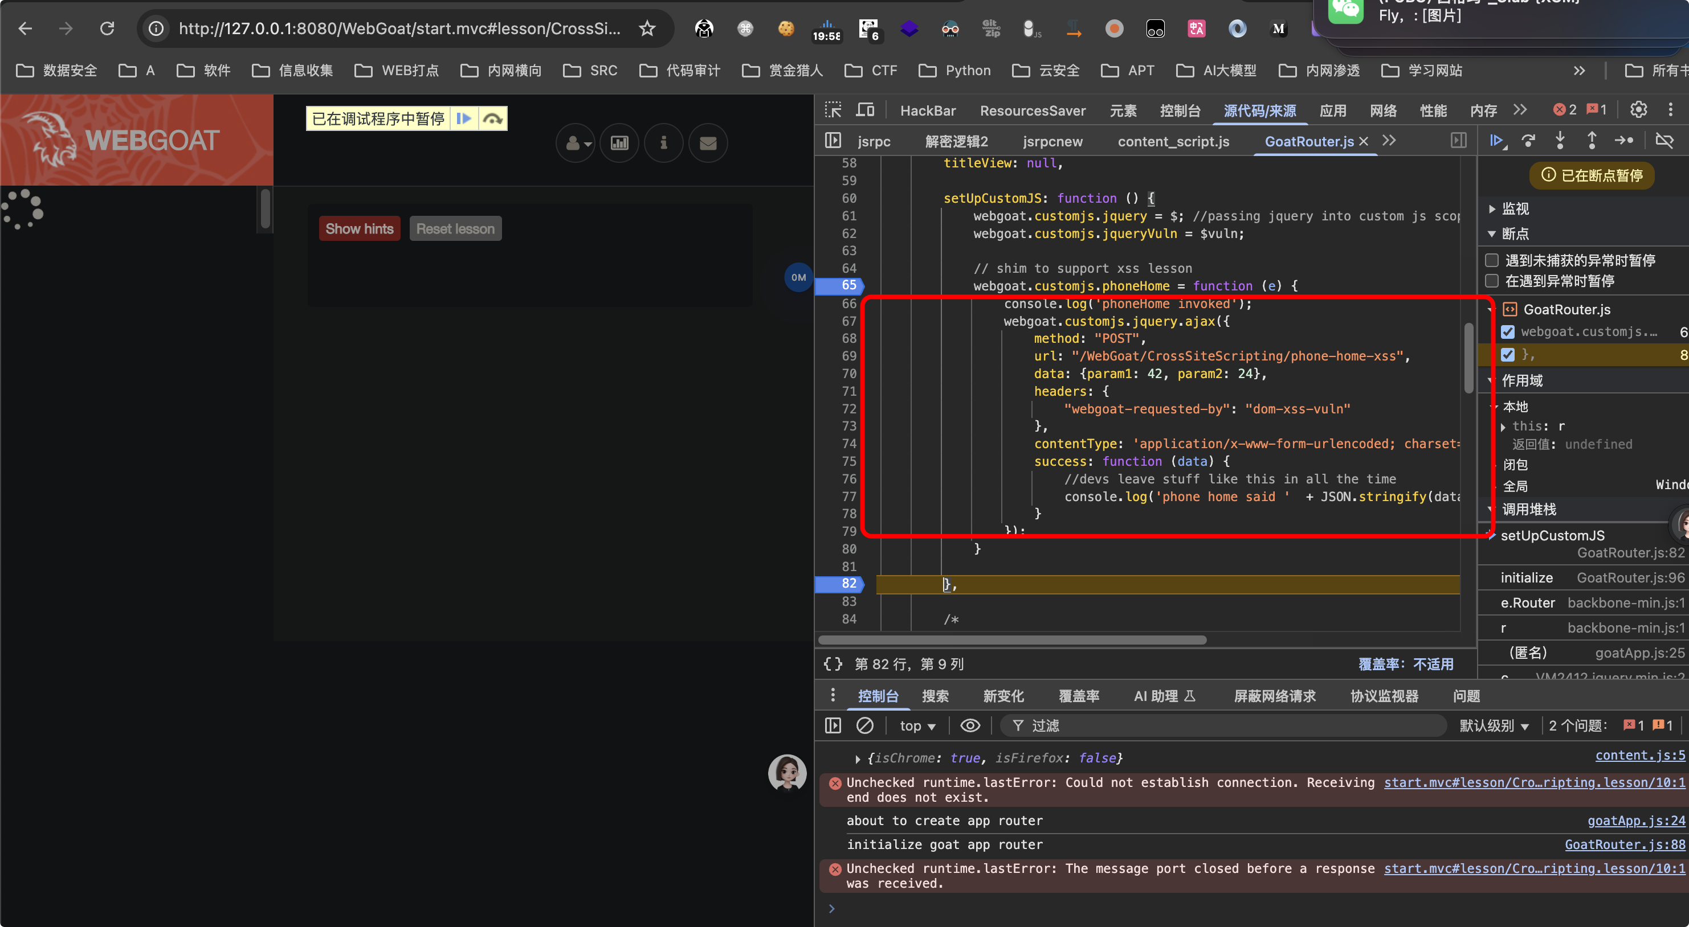Enable pause on uncaught exceptions checkbox
The height and width of the screenshot is (927, 1689).
click(1492, 260)
